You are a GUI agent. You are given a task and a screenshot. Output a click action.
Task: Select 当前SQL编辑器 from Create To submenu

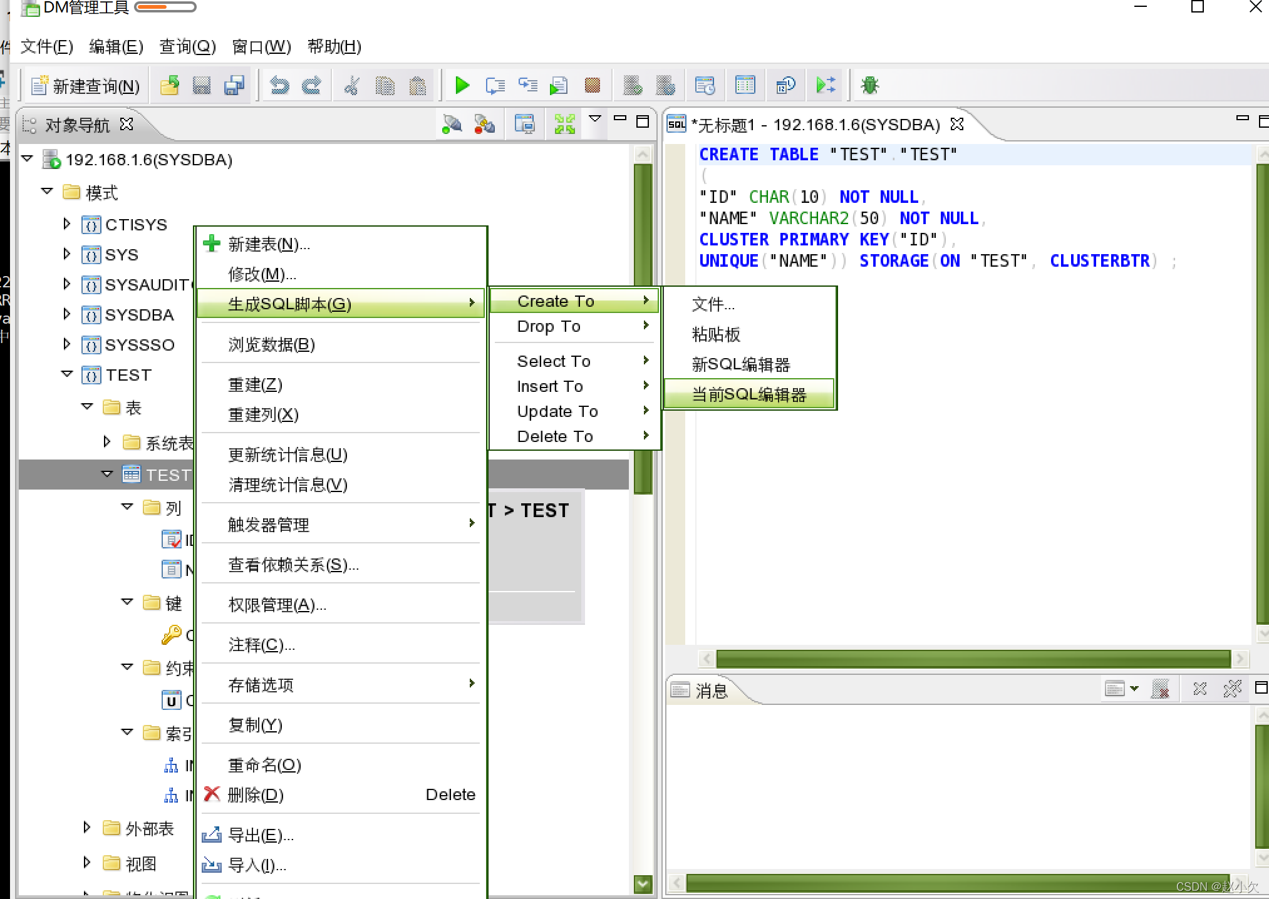tap(745, 394)
